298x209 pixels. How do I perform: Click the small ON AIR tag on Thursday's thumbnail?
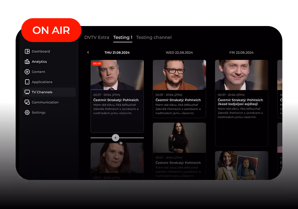(x=97, y=64)
